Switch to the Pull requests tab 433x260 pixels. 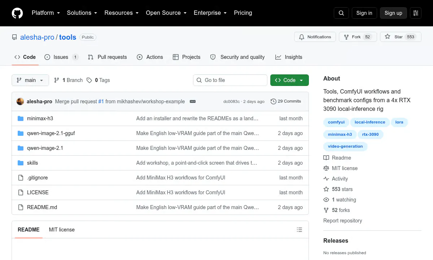[108, 57]
